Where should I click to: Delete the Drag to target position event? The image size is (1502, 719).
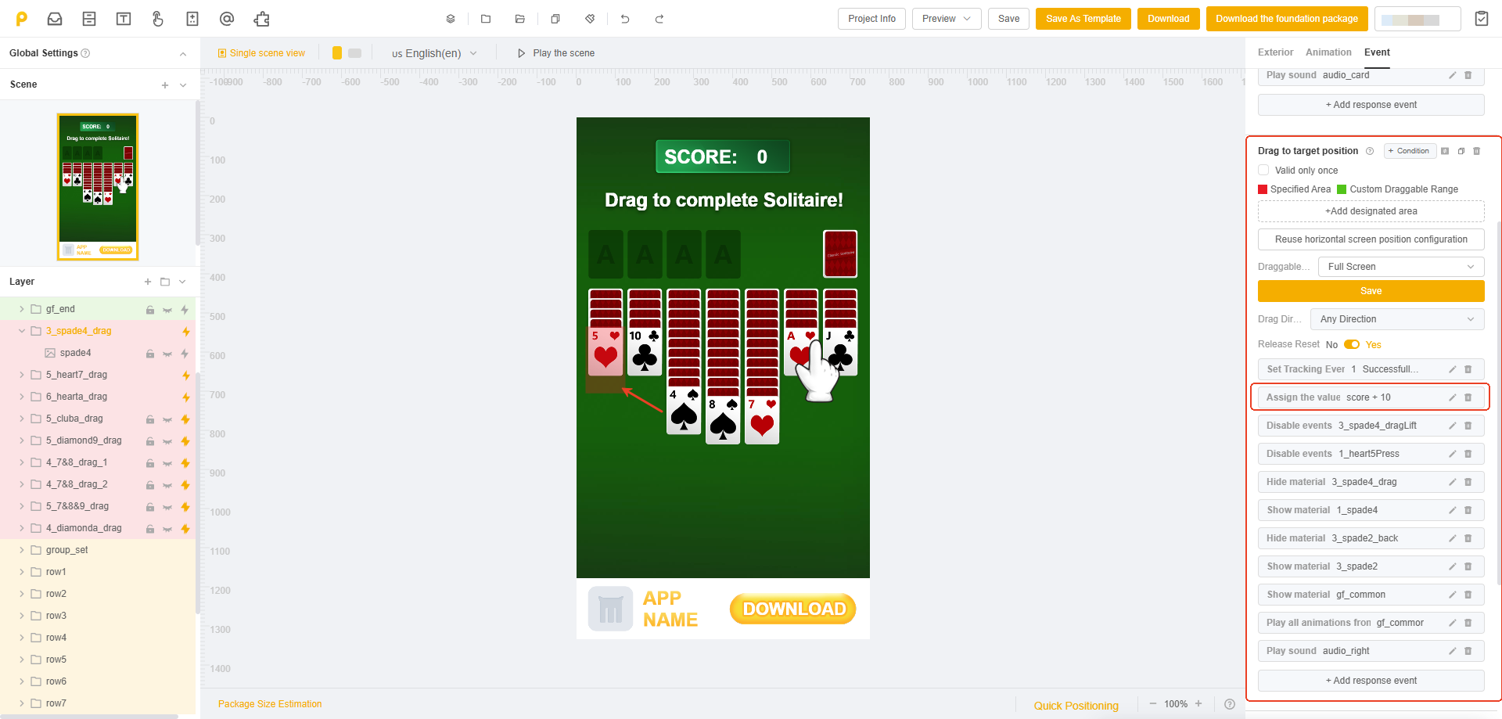pos(1477,151)
